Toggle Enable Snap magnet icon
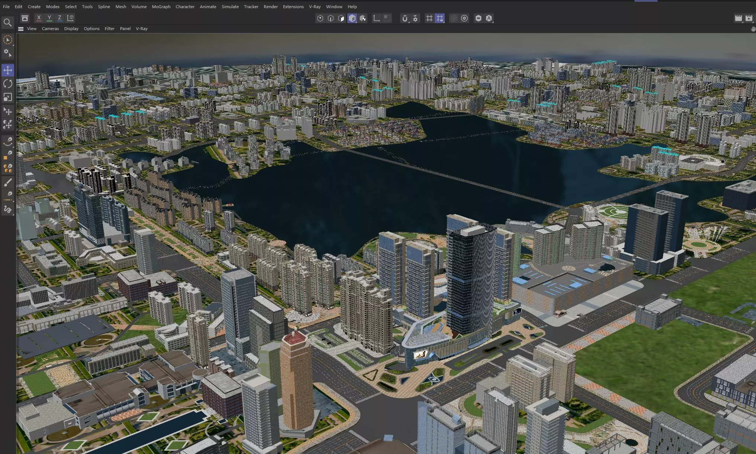Image resolution: width=756 pixels, height=454 pixels. coord(405,18)
